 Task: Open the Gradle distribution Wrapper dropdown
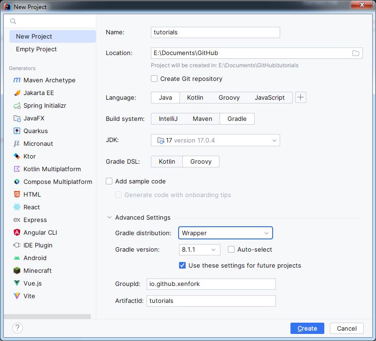(x=226, y=233)
